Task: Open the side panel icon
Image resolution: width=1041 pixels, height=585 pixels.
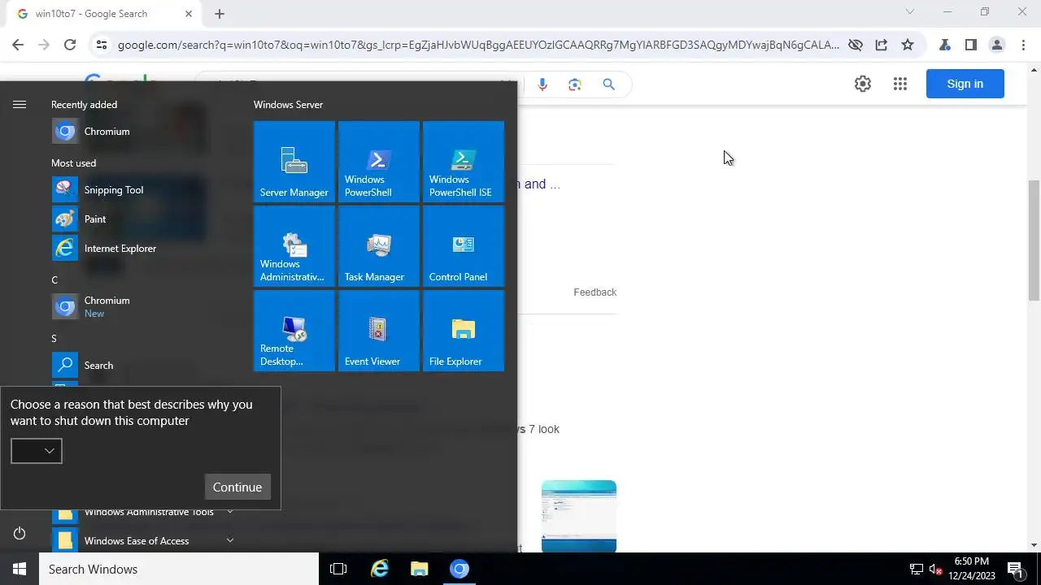Action: click(971, 45)
